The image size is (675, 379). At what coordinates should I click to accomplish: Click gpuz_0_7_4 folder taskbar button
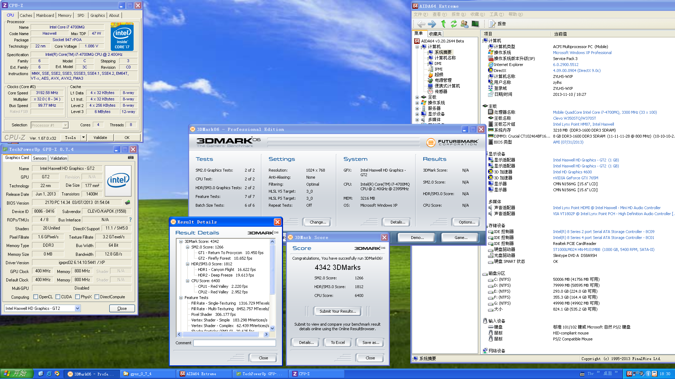click(x=148, y=374)
